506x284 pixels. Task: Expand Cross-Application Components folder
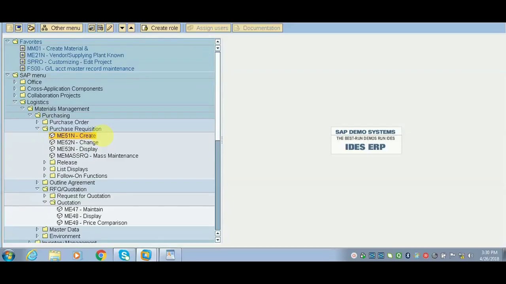point(15,89)
